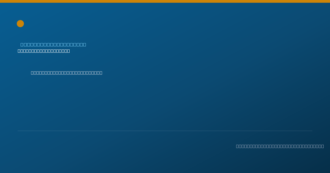Click the bold white subtitle text line
Viewport: 330px width, 173px height.
[x=44, y=51]
